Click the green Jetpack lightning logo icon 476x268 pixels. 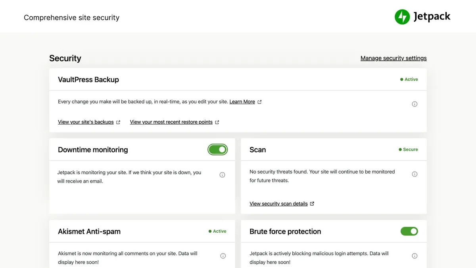pyautogui.click(x=402, y=17)
